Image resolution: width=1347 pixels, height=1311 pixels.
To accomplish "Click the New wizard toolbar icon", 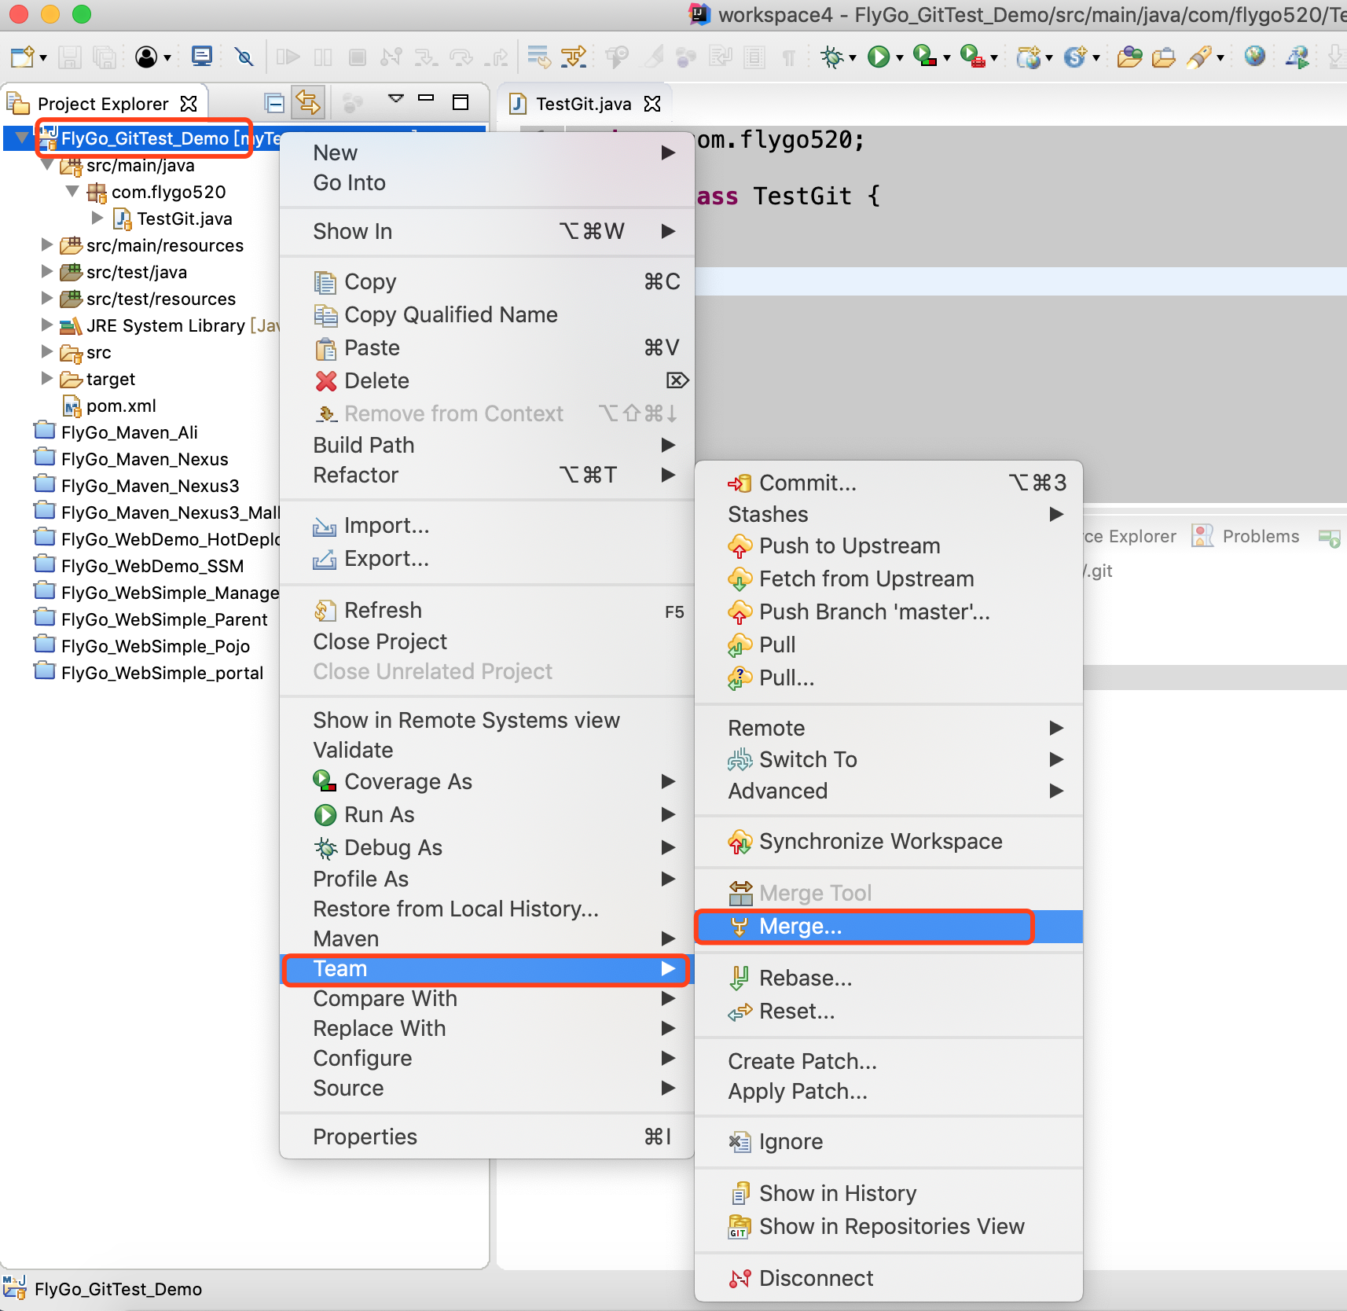I will [22, 57].
